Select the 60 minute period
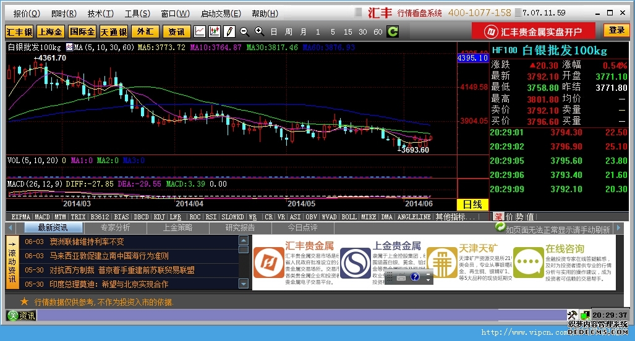The height and width of the screenshot is (341, 635). pos(378,32)
